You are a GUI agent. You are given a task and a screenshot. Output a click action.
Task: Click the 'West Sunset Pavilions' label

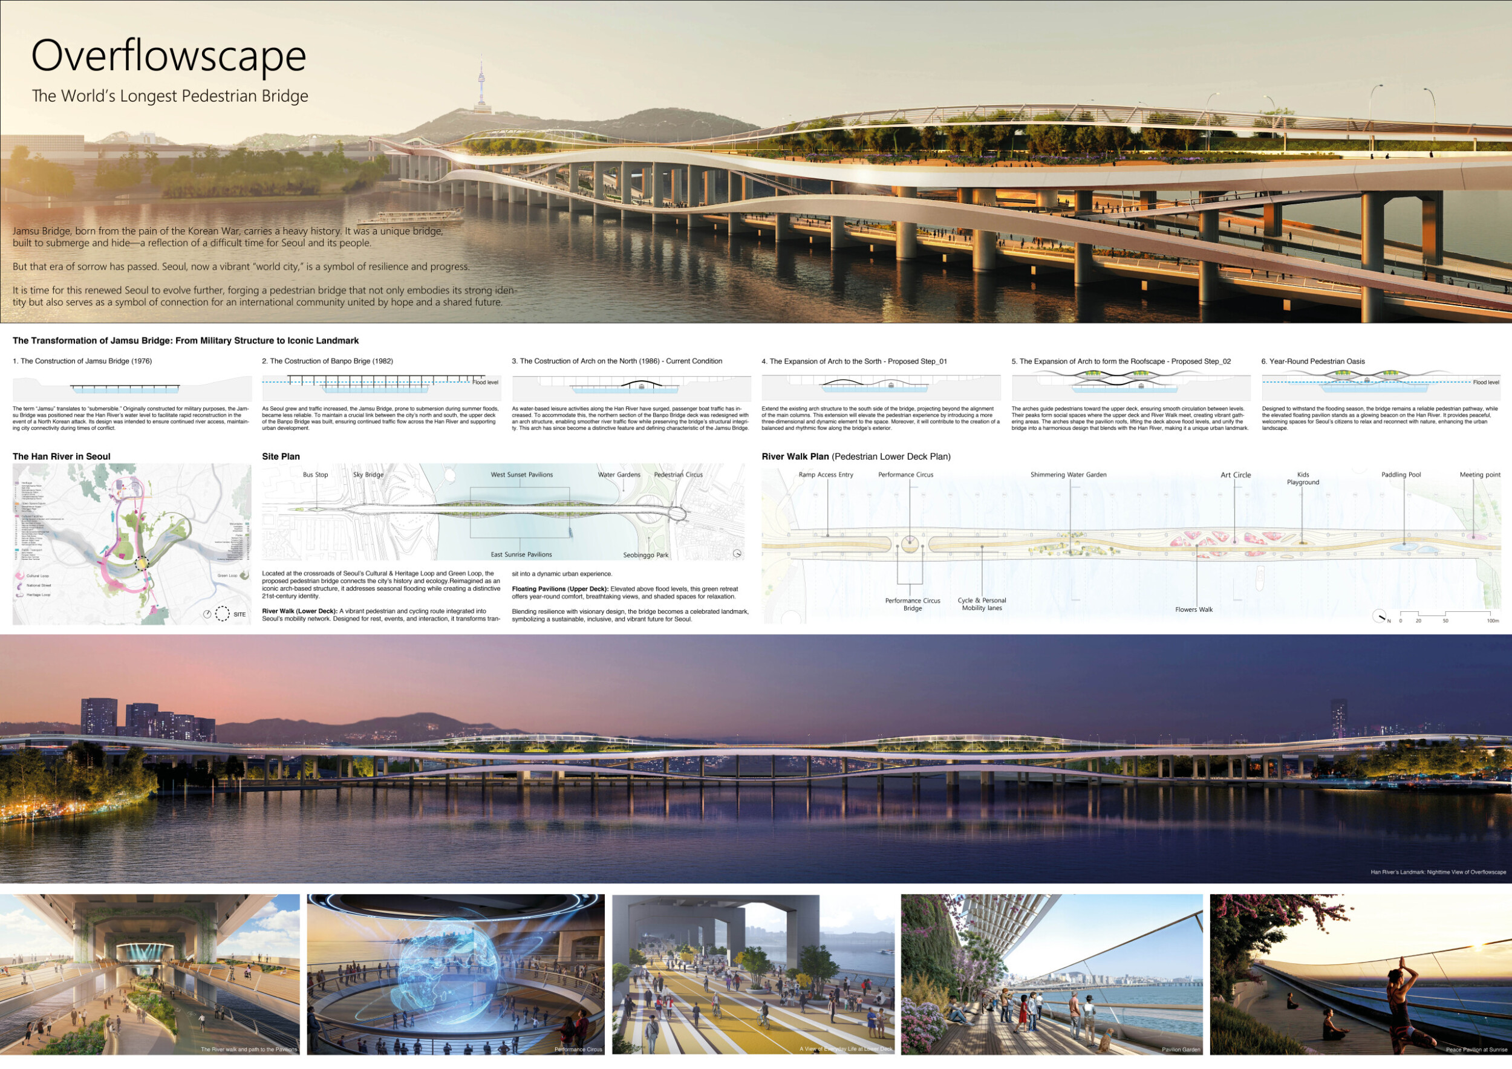click(x=521, y=475)
